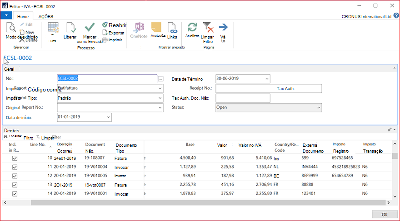Switch to the AÇÕES tab
The image size is (400, 221).
tap(45, 16)
